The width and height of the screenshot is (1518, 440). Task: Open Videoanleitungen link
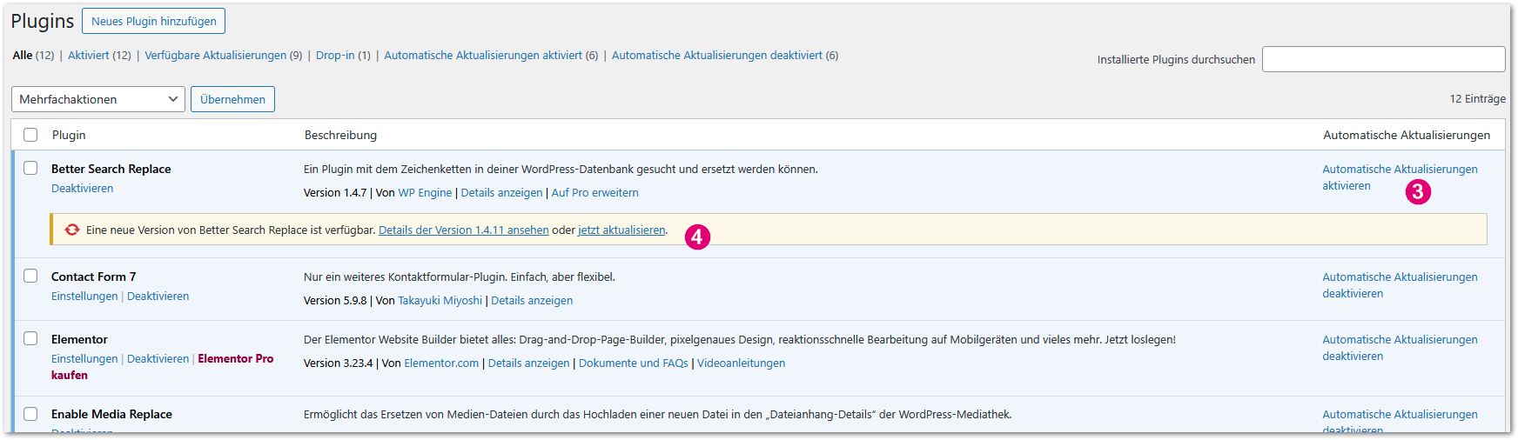741,363
